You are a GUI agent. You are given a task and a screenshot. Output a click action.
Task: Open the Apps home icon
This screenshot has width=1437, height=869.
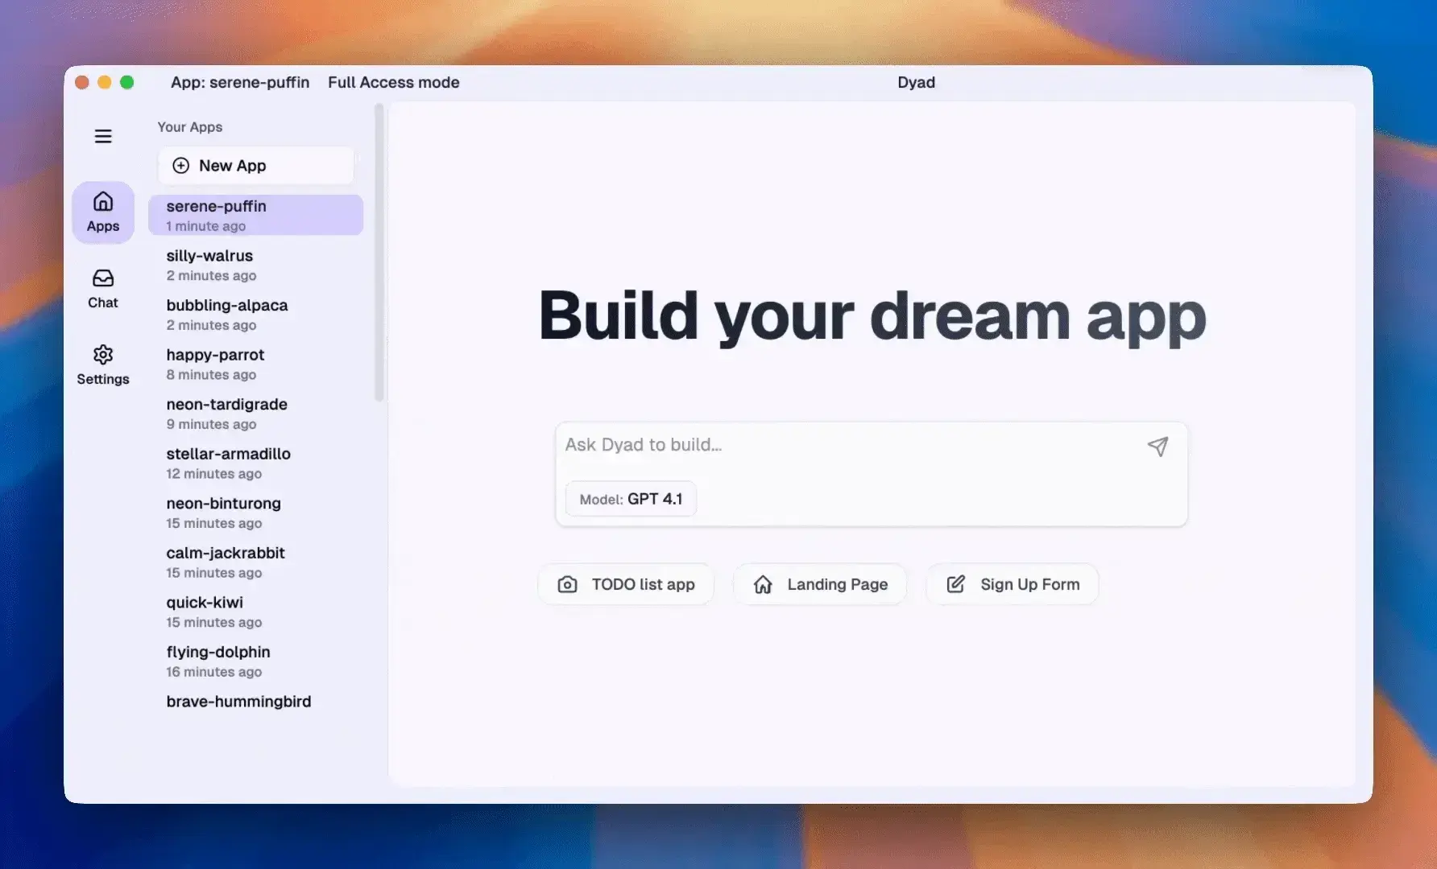pos(103,201)
